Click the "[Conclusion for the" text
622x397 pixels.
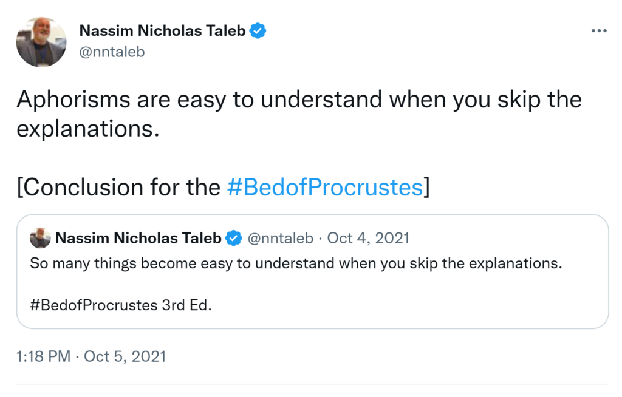118,188
